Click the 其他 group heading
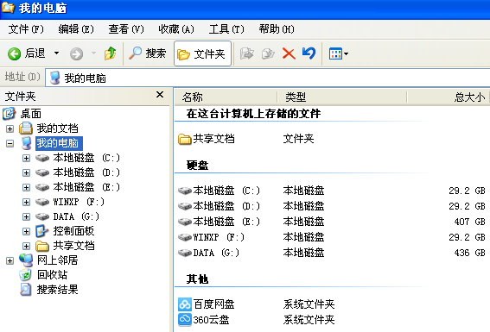This screenshot has height=332, width=490. click(197, 279)
